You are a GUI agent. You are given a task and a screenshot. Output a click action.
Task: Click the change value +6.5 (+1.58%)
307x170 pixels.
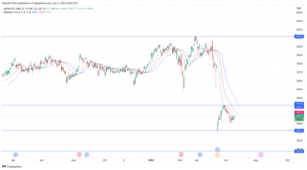coord(85,9)
